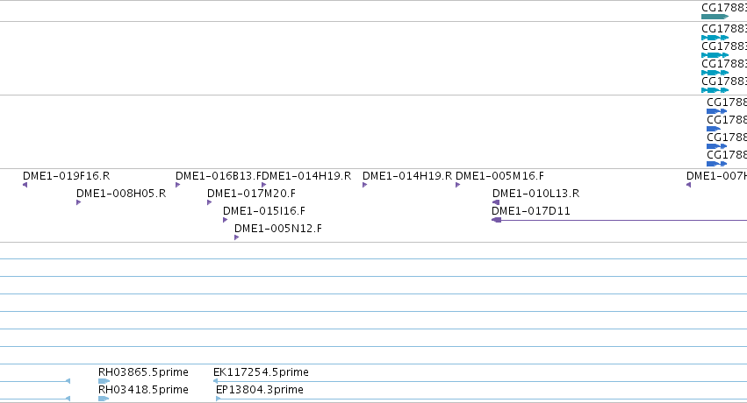747x403 pixels.
Task: Click the DME1-016B13.F feature label
Action: point(219,176)
